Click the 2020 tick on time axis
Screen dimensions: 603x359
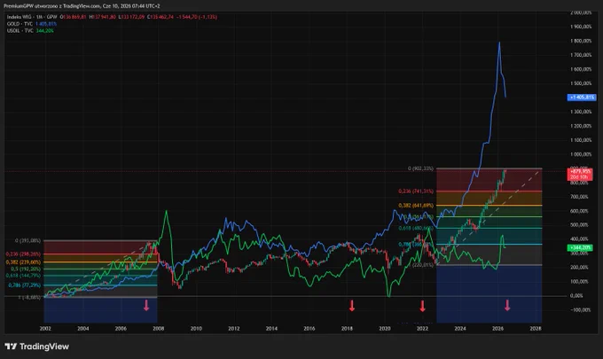385,329
